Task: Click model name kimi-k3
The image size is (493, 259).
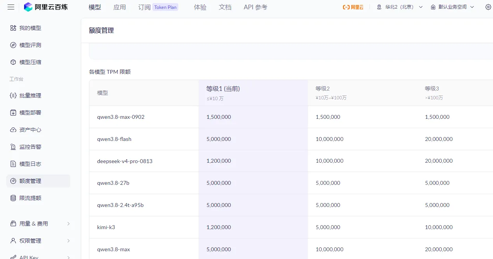Action: [x=106, y=227]
